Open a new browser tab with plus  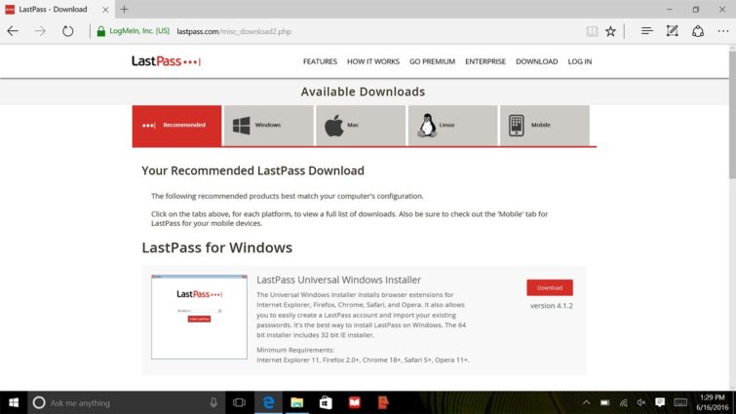coord(125,9)
